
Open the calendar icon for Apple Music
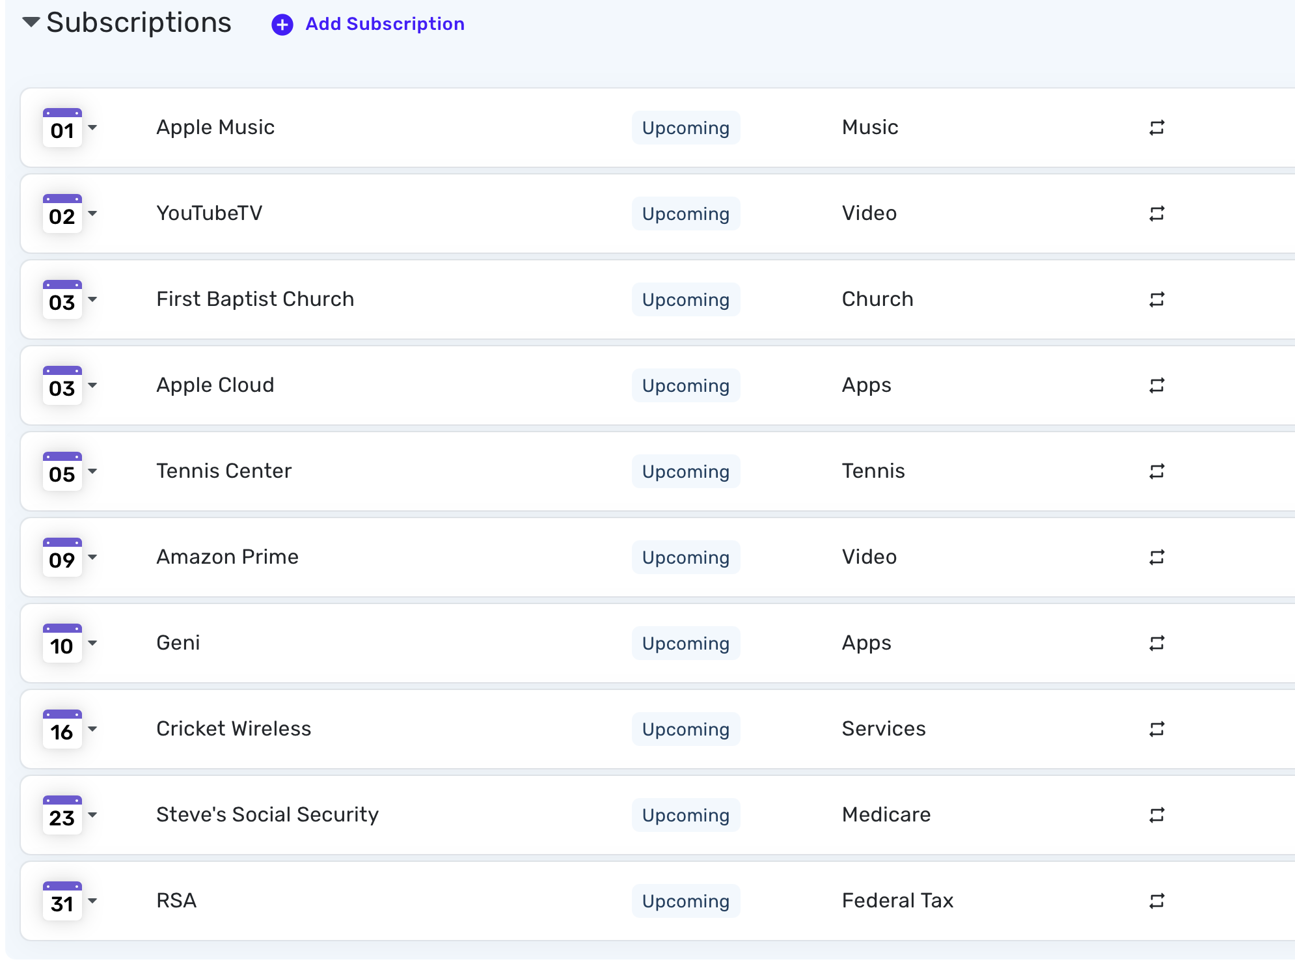click(x=62, y=128)
